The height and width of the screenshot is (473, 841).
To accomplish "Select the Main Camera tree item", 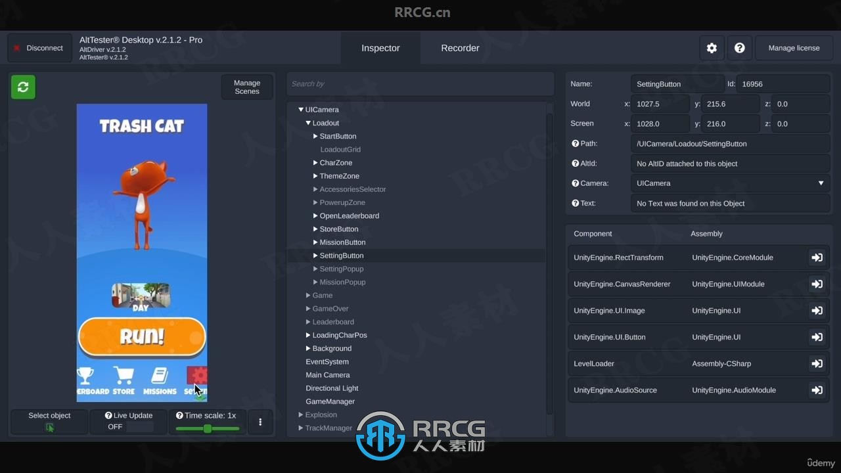I will click(328, 375).
